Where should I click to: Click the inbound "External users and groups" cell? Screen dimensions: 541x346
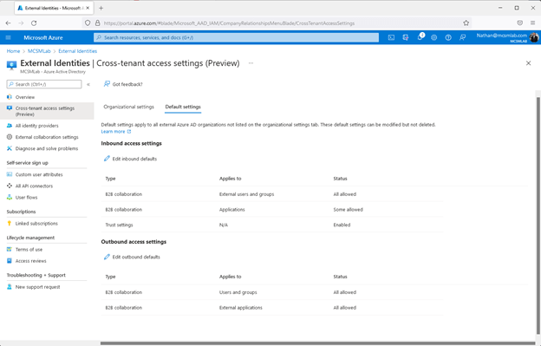(x=247, y=194)
